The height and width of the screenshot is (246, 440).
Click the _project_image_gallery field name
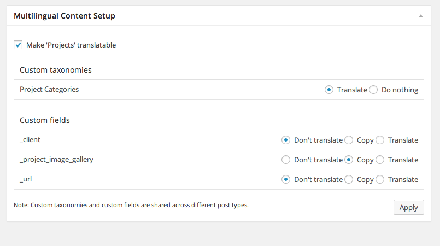coord(56,159)
